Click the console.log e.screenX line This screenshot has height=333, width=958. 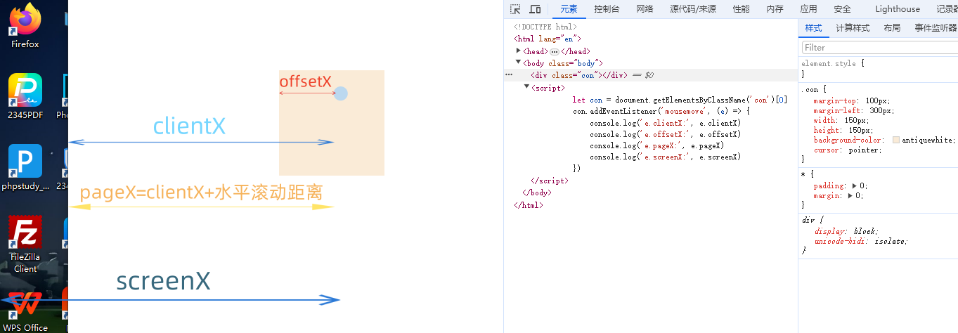click(x=665, y=157)
